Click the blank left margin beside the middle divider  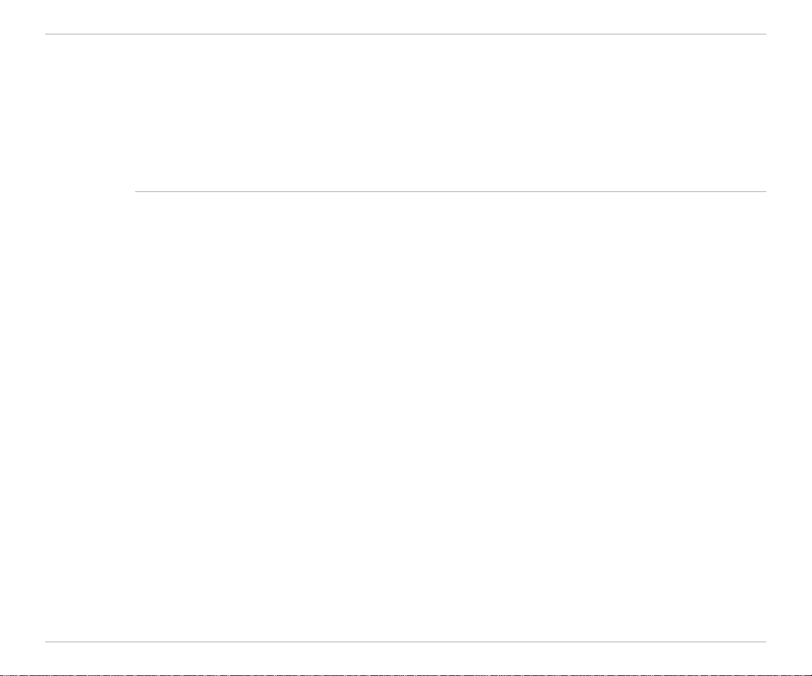pos(90,191)
